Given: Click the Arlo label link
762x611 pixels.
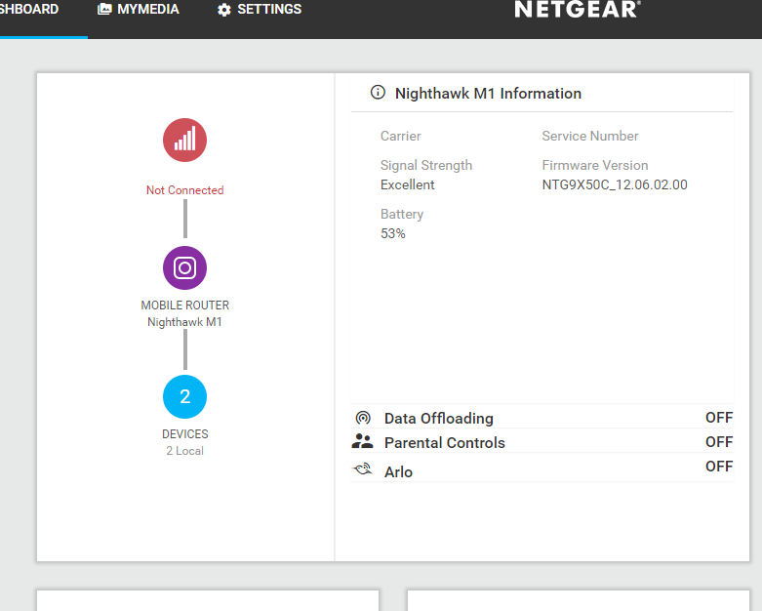Looking at the screenshot, I should click(x=398, y=472).
